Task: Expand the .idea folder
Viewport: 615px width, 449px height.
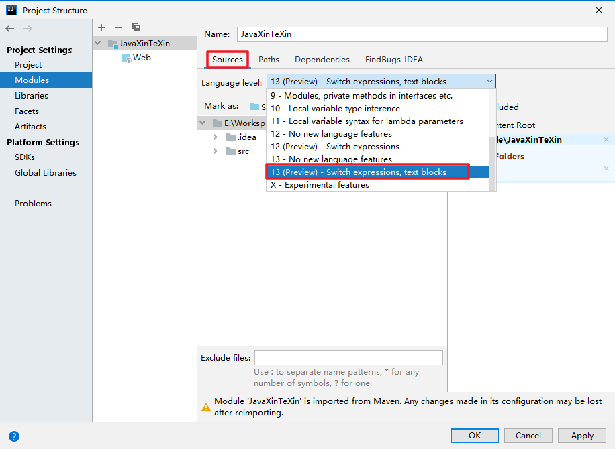Action: [216, 137]
